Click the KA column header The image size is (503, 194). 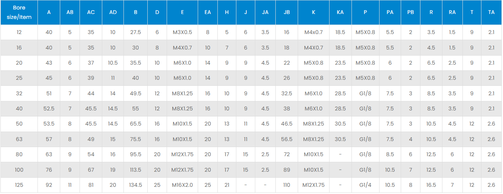click(x=340, y=12)
